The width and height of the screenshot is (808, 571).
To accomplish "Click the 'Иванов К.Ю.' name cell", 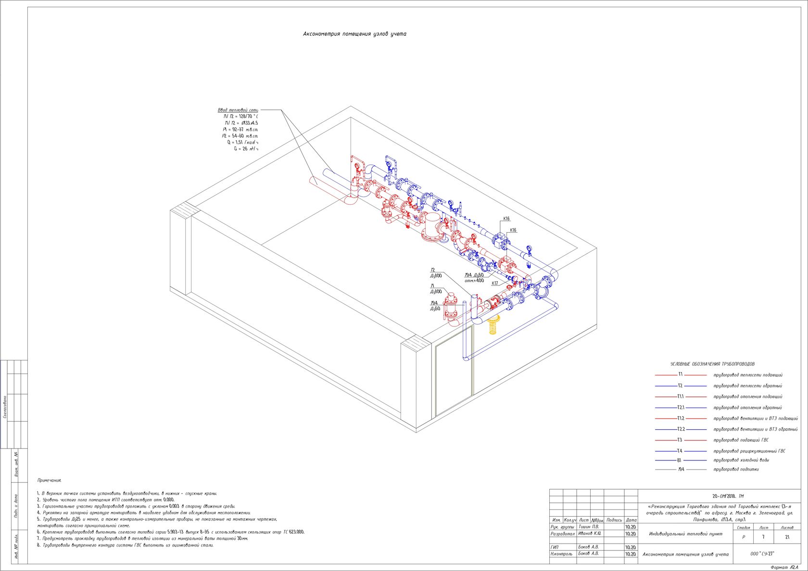I will coord(590,534).
